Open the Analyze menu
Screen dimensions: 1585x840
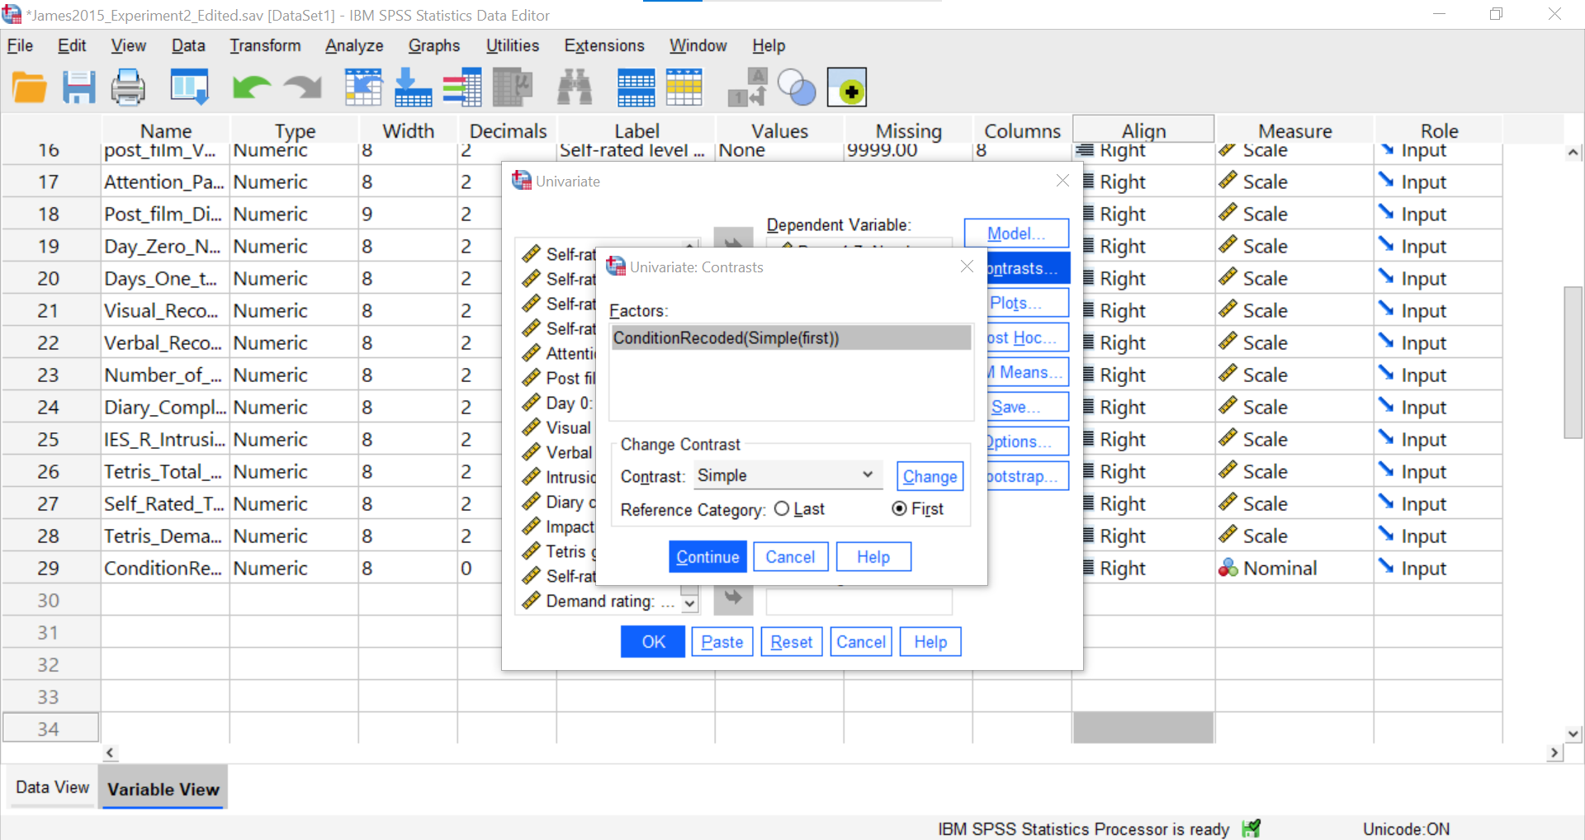pyautogui.click(x=354, y=45)
